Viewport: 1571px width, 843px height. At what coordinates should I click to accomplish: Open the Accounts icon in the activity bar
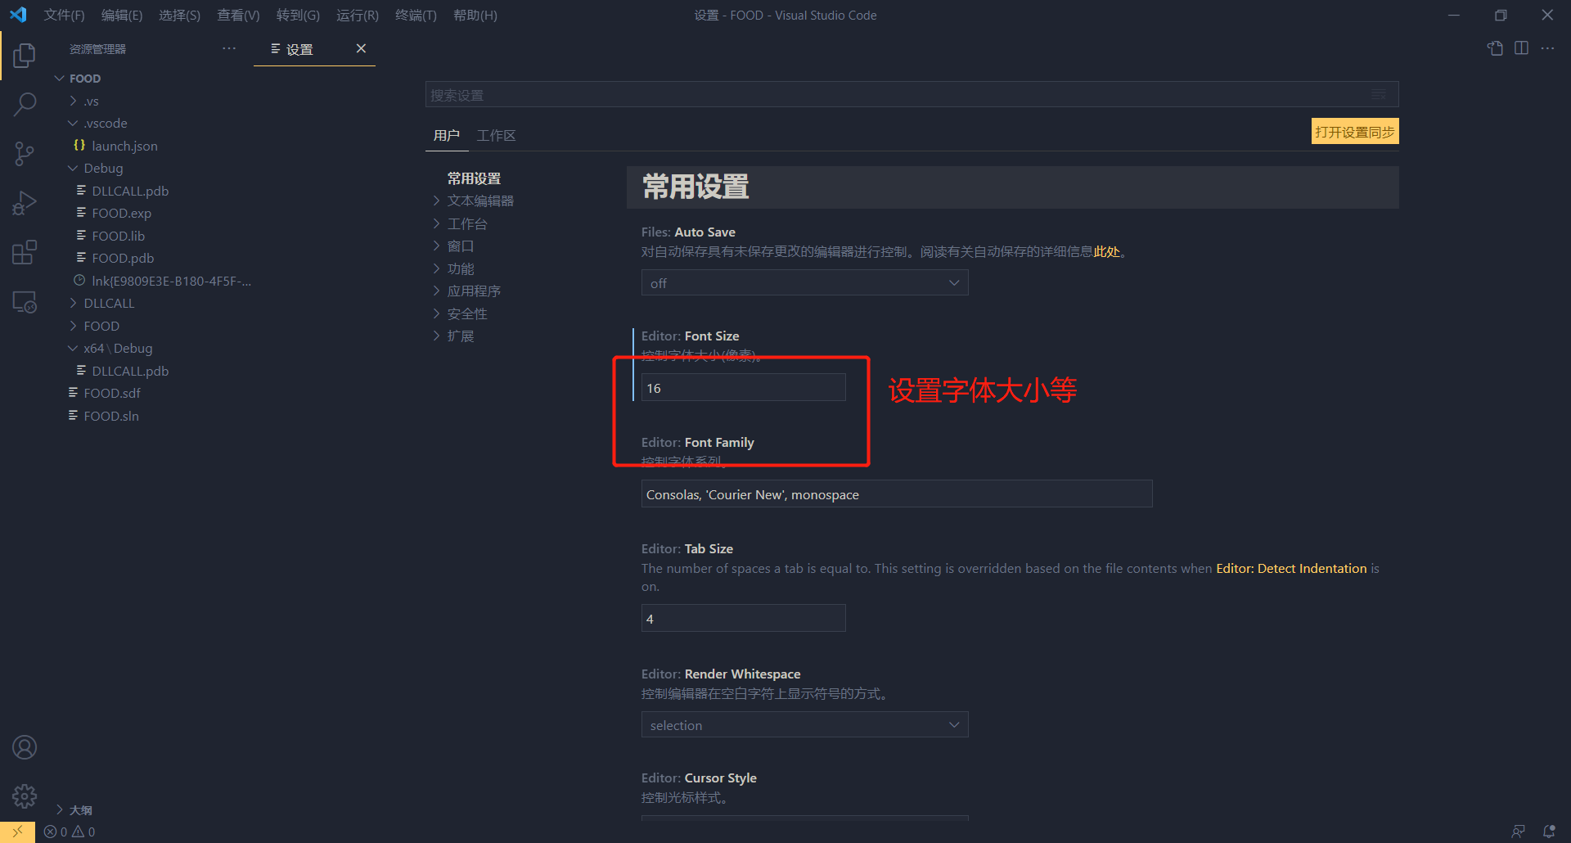24,746
